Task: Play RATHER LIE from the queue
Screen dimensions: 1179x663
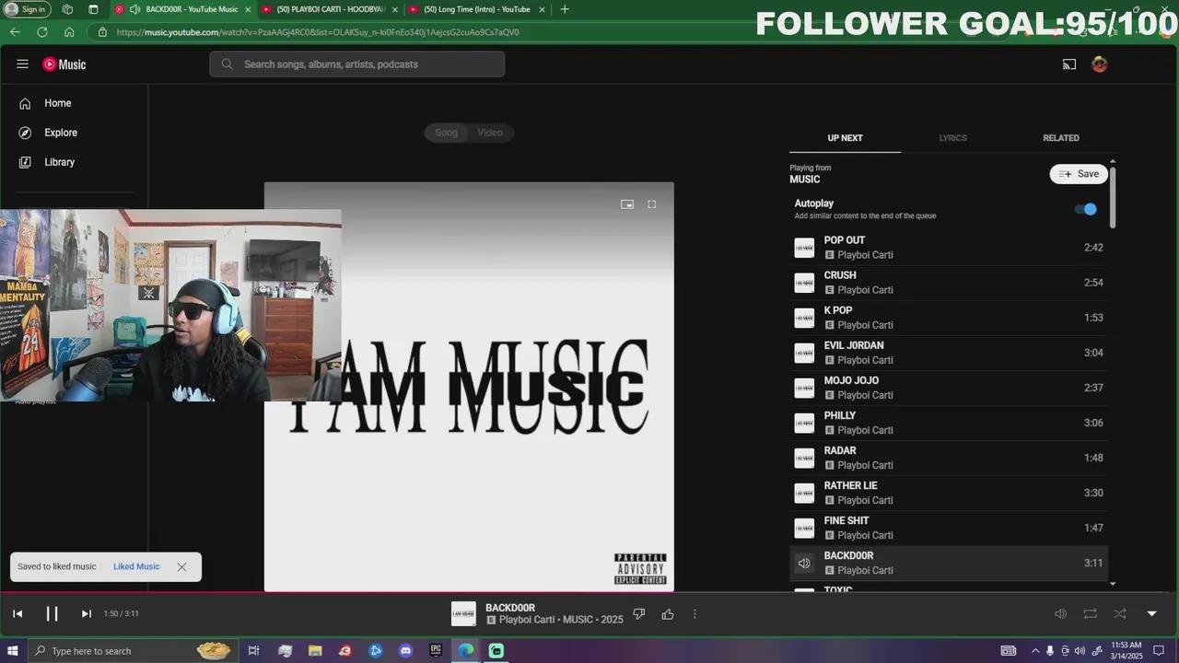Action: click(x=949, y=493)
